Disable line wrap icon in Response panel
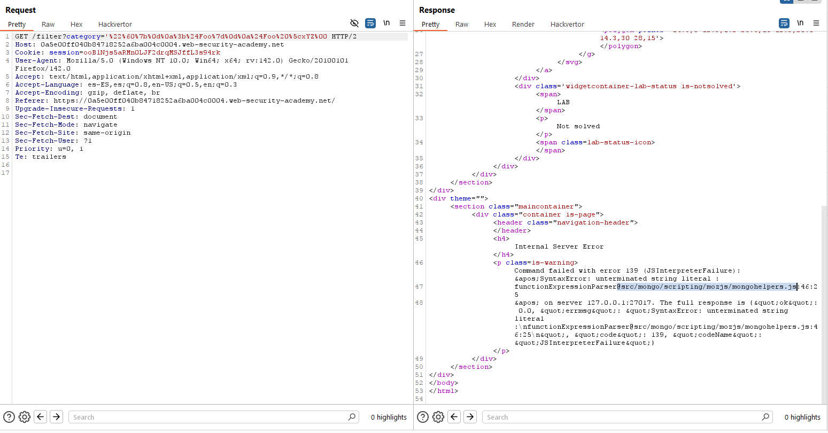The image size is (828, 433). 784,23
